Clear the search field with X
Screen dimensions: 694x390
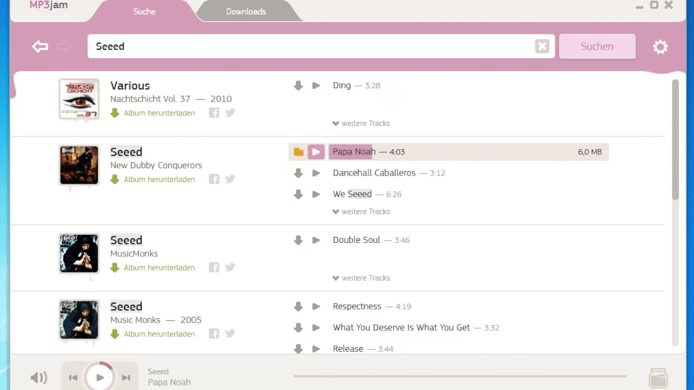[542, 46]
